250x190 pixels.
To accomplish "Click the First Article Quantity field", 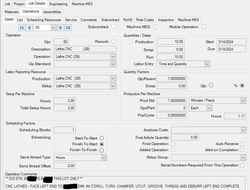I will tap(185, 137).
